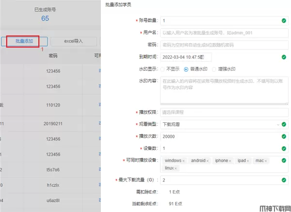Image resolution: width=291 pixels, height=212 pixels.
Task: Click the 账号数量 input field
Action: (x=221, y=21)
